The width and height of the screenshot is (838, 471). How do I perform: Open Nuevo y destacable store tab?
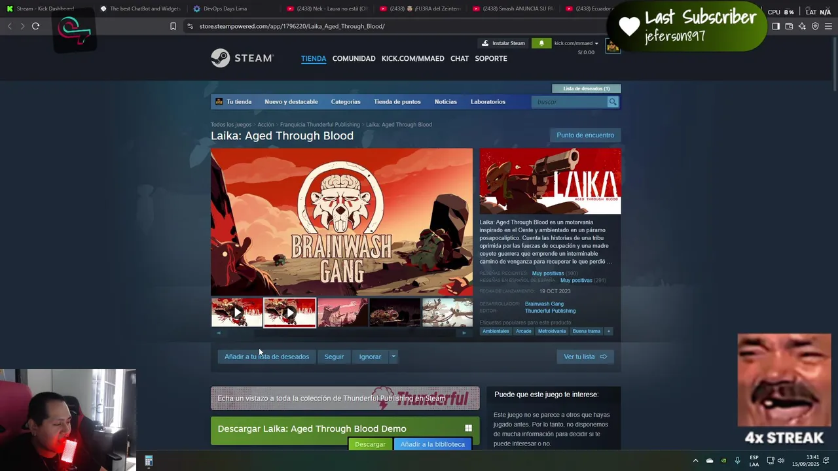[291, 102]
